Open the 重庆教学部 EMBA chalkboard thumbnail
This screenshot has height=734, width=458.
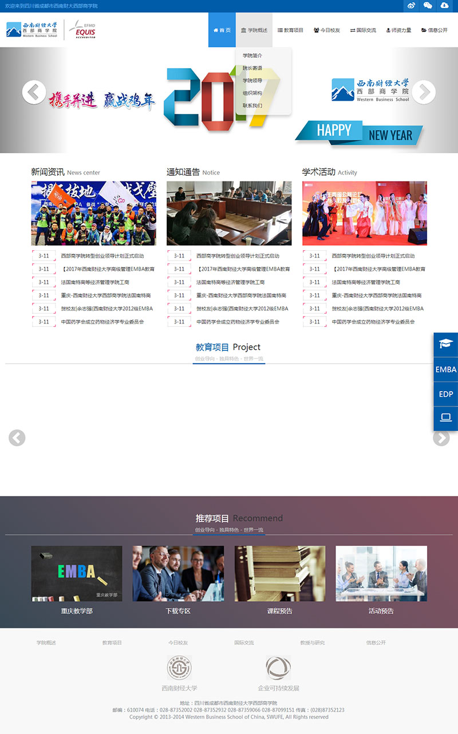pos(77,573)
